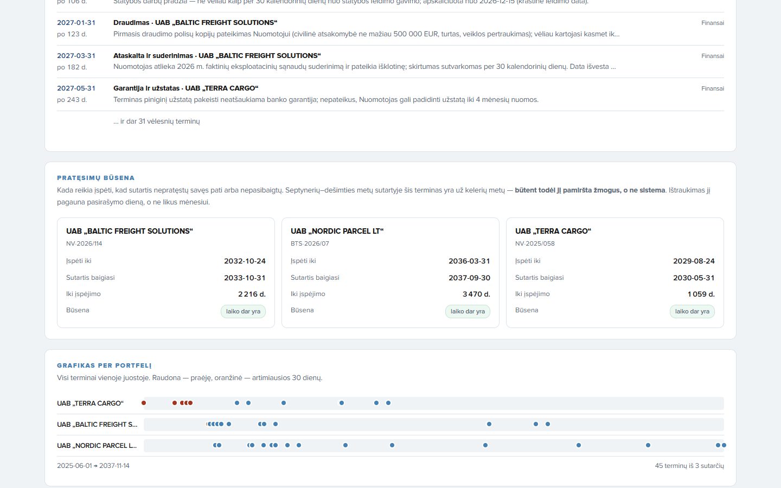This screenshot has width=781, height=488.
Task: Select the Garantija ir užstatas · TERRA CARGO title
Action: [x=186, y=88]
